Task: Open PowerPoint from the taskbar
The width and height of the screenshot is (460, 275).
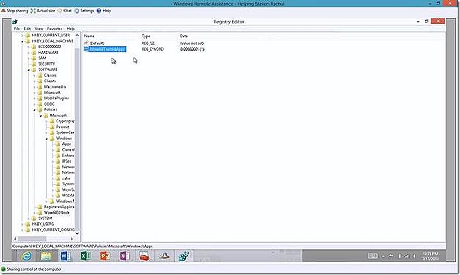Action: click(x=105, y=256)
